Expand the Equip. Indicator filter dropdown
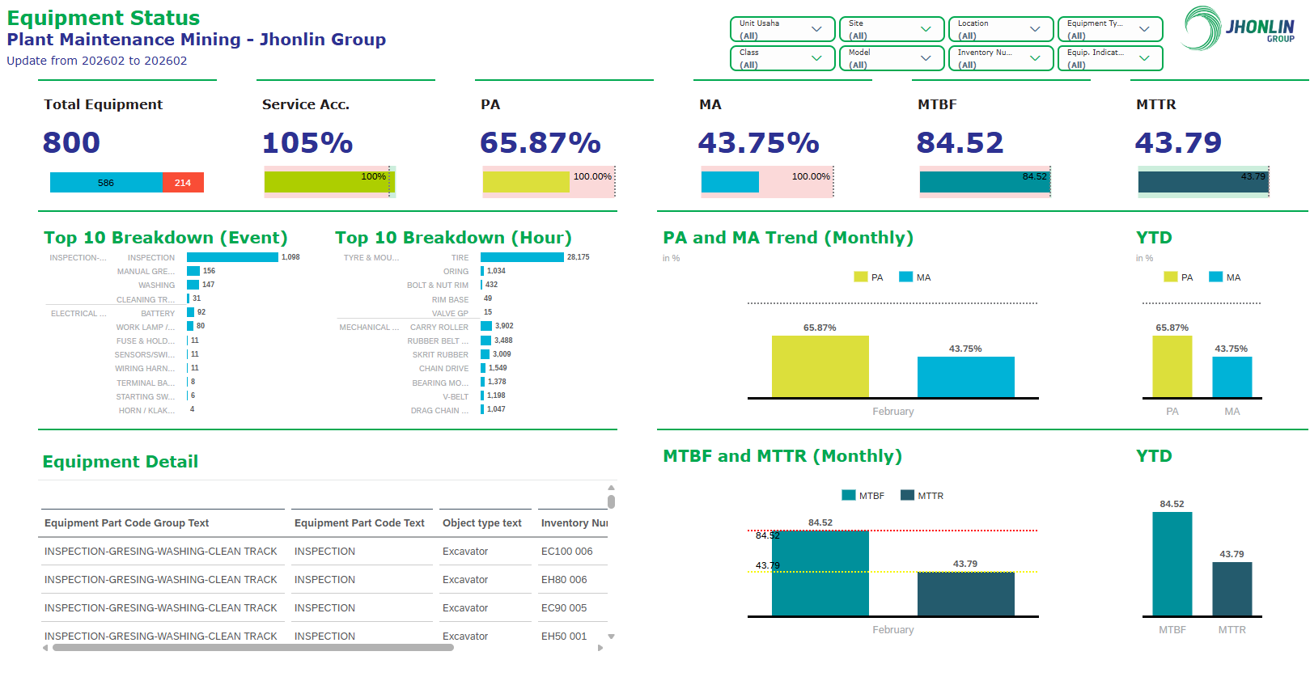1310x681 pixels. point(1110,58)
